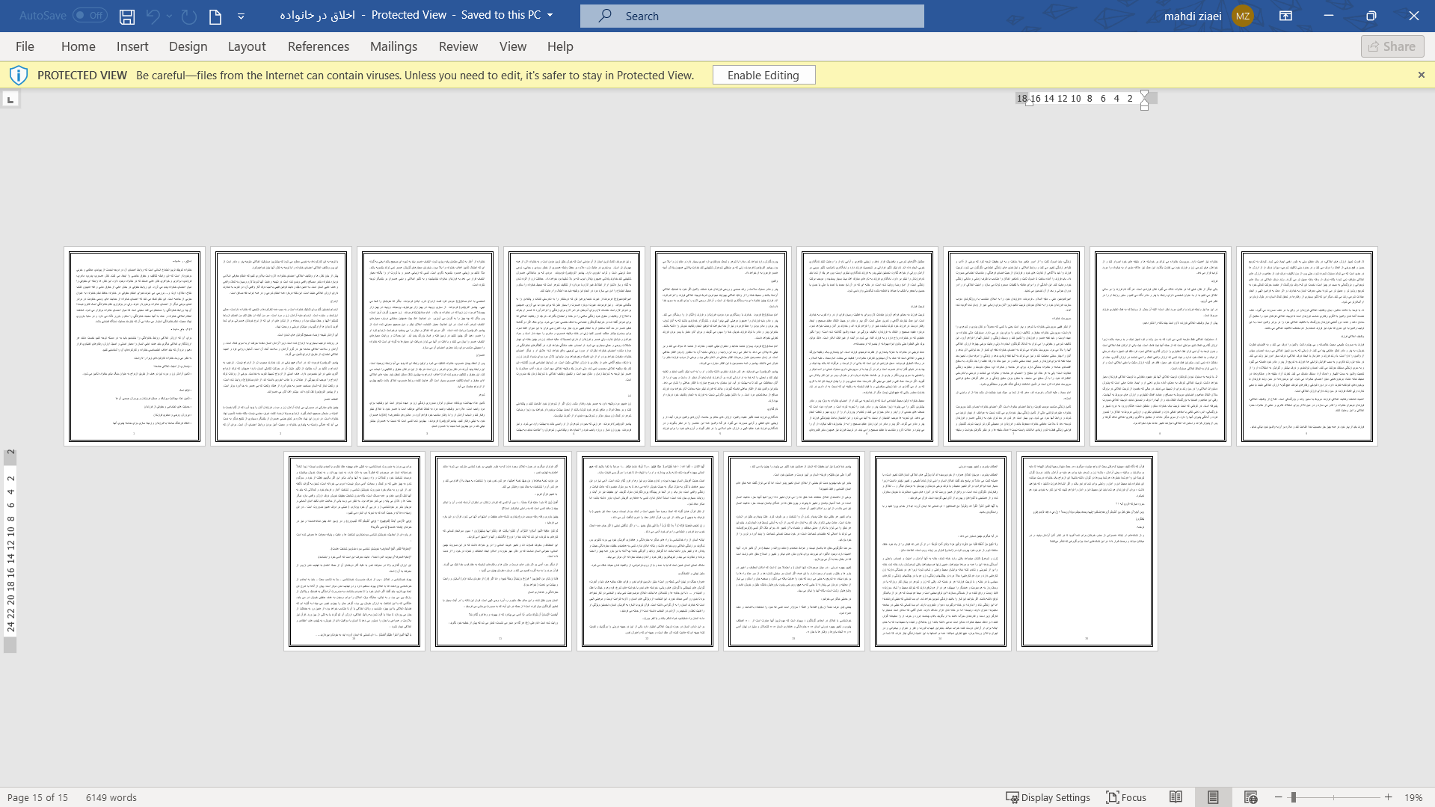Viewport: 1435px width, 807px height.
Task: Select the first page thumbnail in top row
Action: click(135, 346)
